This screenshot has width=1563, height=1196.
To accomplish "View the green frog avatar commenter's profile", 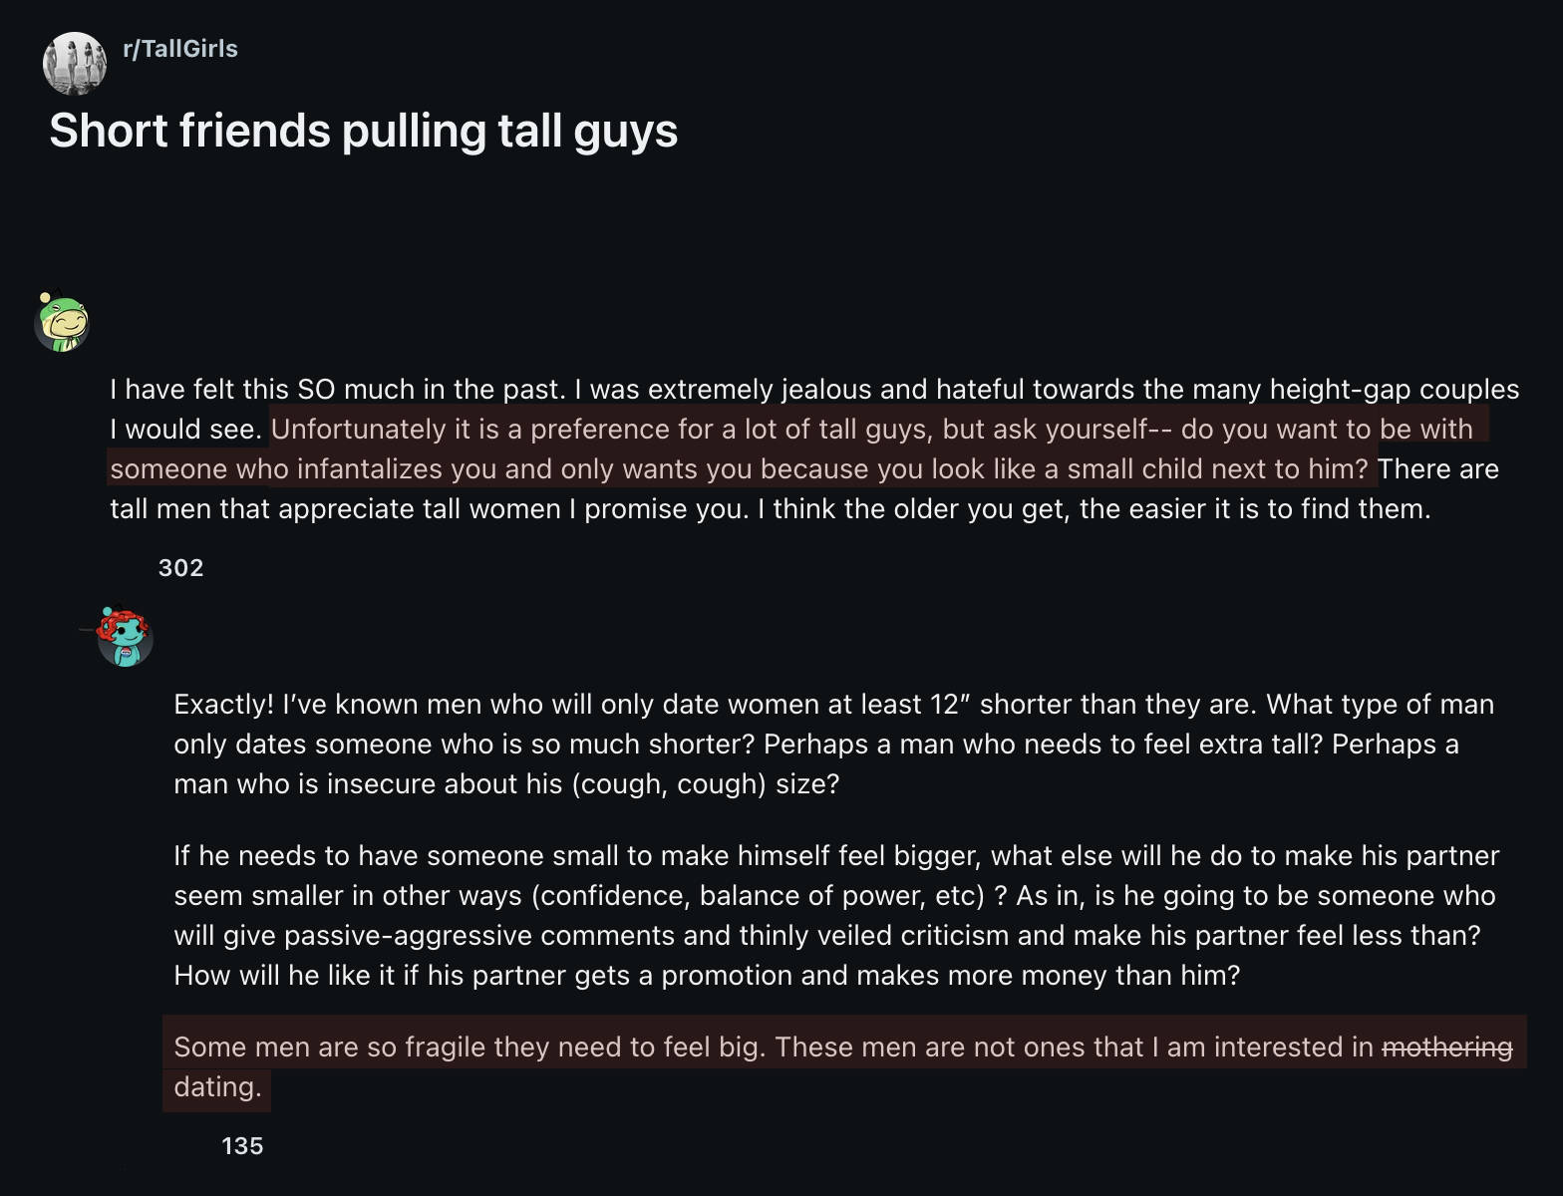I will tap(62, 322).
